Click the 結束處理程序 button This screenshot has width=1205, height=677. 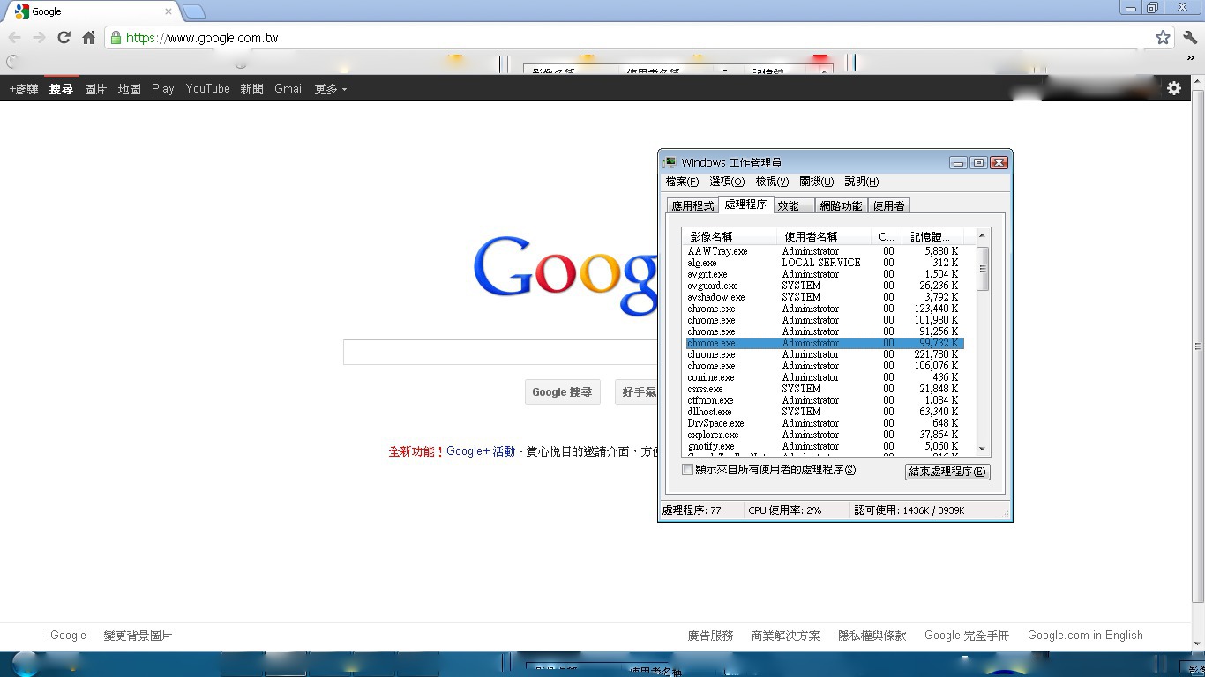947,472
